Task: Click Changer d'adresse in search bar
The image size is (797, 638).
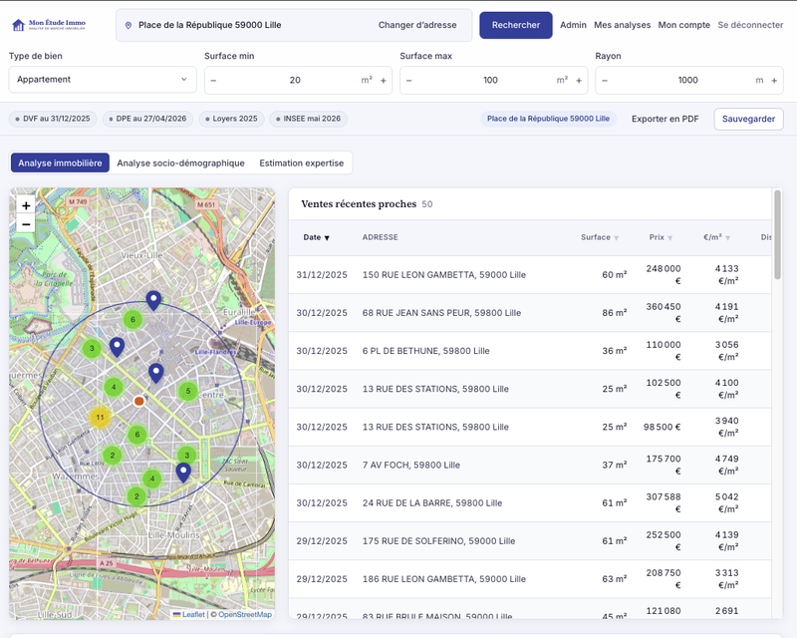Action: (x=417, y=25)
